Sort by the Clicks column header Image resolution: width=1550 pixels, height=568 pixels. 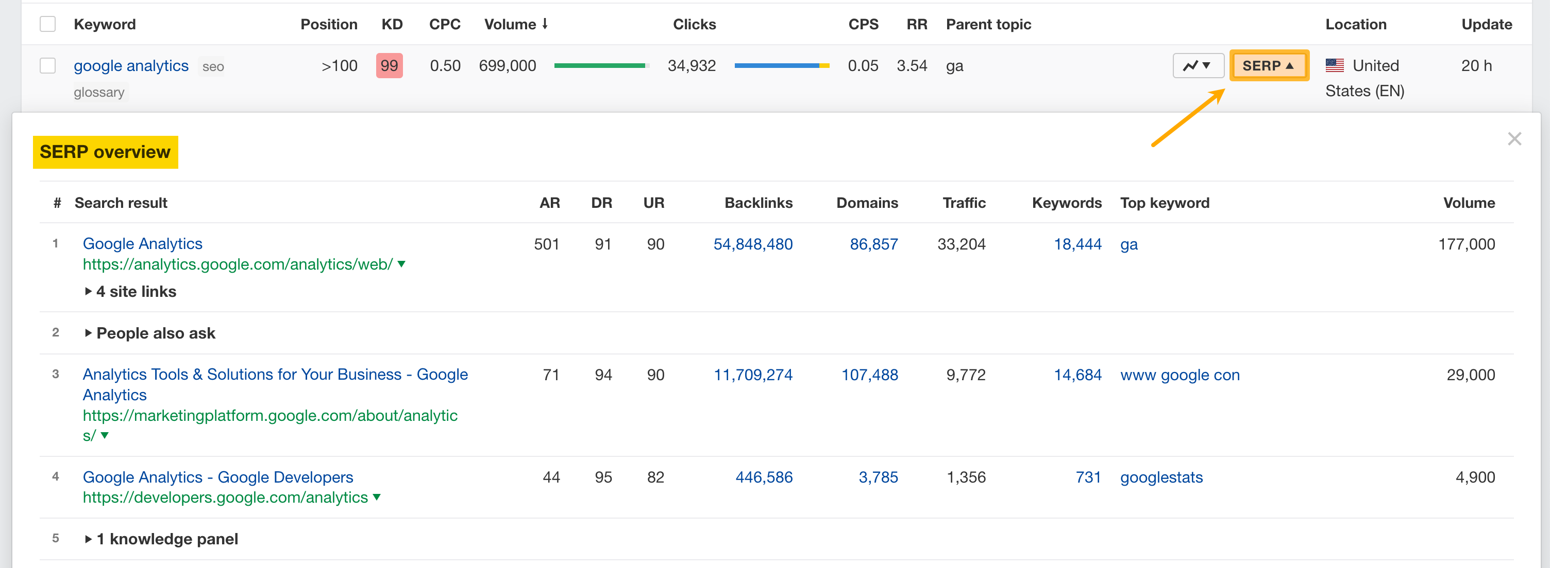tap(694, 24)
